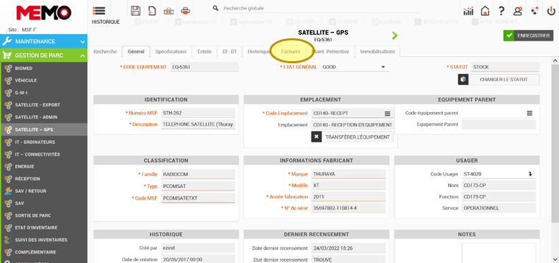
Task: Click the Code MSF field
Action: tap(198, 198)
